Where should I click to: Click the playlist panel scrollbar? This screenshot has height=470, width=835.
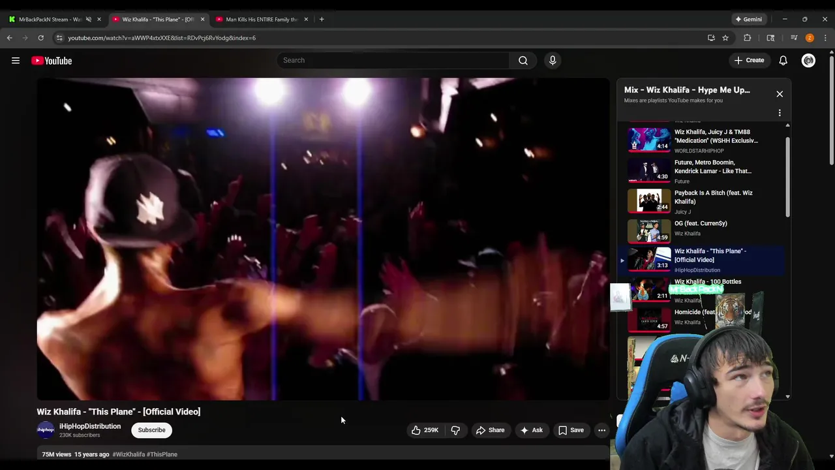787,176
